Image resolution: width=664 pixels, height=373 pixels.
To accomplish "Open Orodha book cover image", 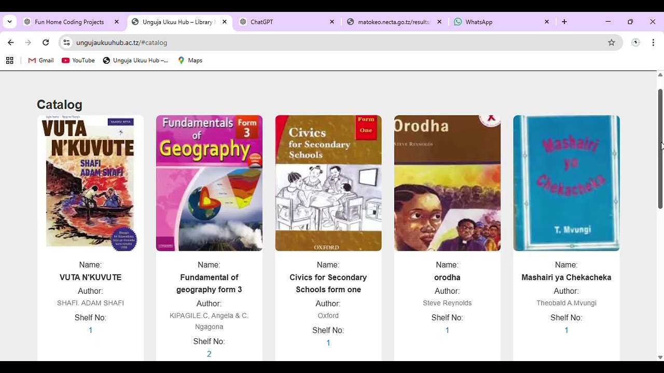I will tap(447, 183).
